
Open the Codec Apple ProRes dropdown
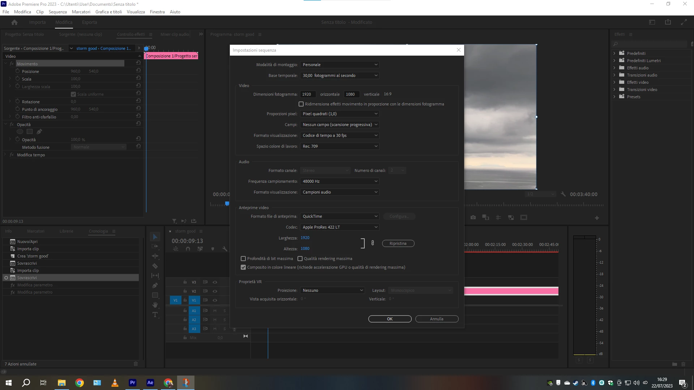click(x=340, y=227)
